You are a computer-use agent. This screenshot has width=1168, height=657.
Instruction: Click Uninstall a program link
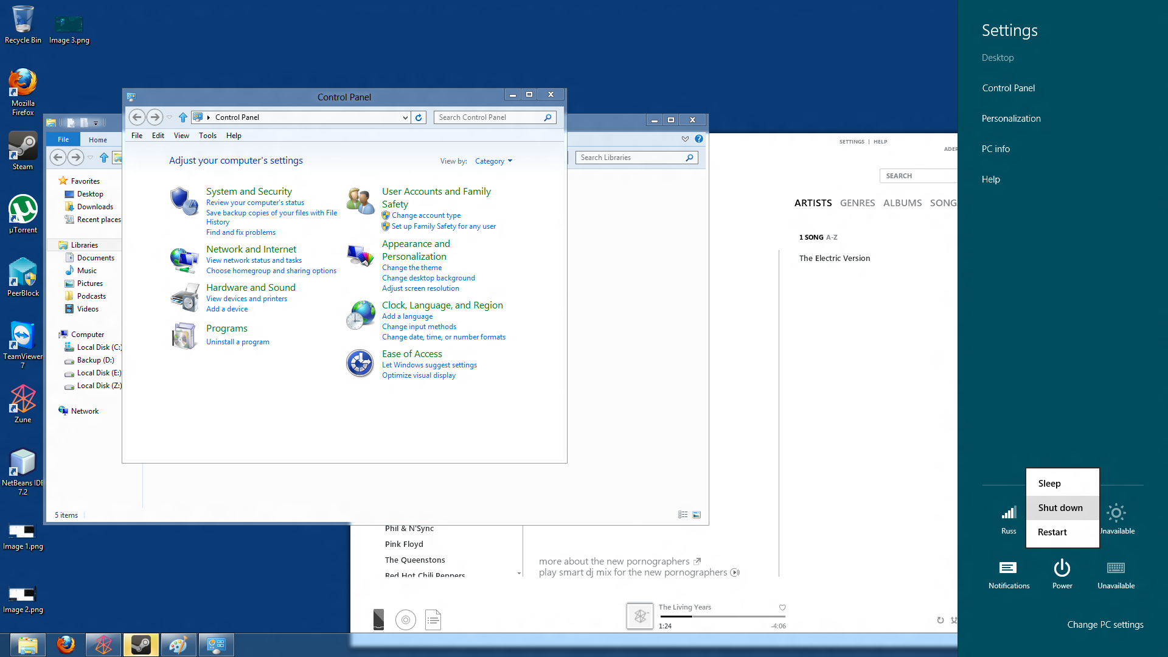coord(237,342)
